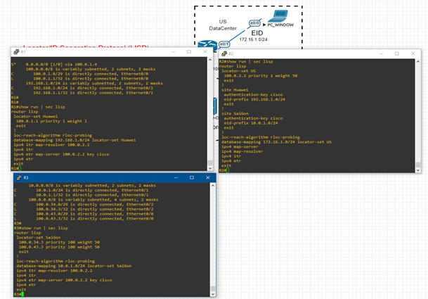Click the R3# prompt with green cursor
Image resolution: width=428 pixels, height=299 pixels.
click(19, 294)
